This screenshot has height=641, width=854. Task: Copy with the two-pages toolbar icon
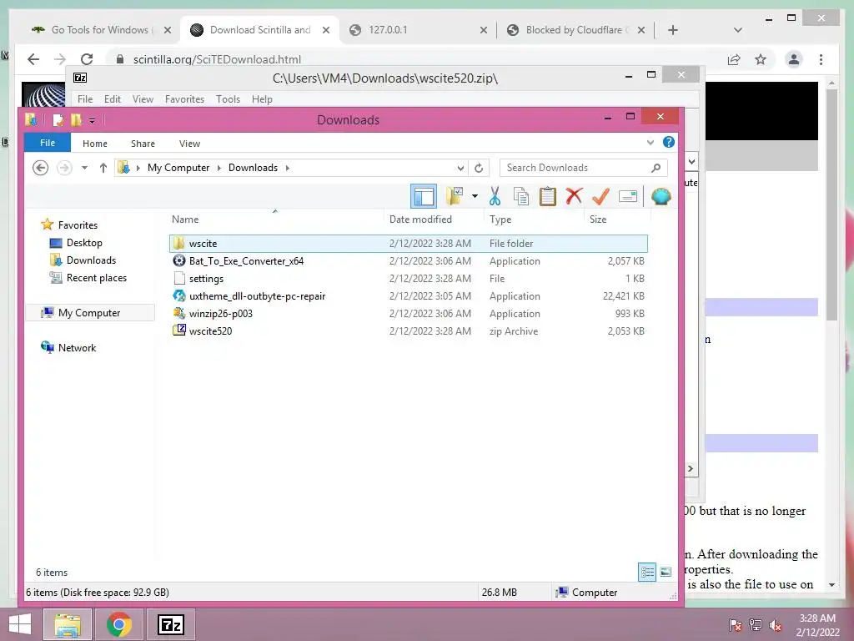tap(521, 196)
